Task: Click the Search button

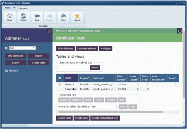Action: pyautogui.click(x=95, y=68)
